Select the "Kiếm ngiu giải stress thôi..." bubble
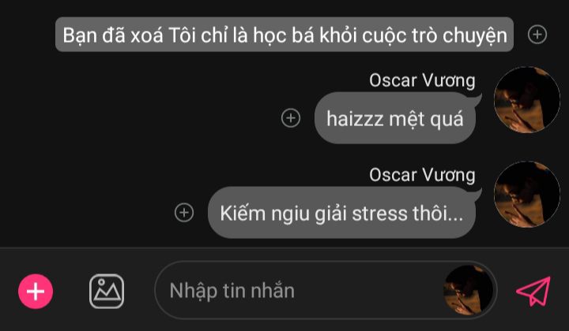The image size is (569, 331). [x=342, y=213]
